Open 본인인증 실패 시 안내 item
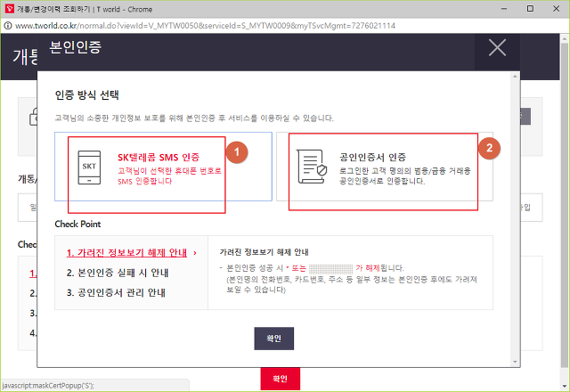 (118, 273)
